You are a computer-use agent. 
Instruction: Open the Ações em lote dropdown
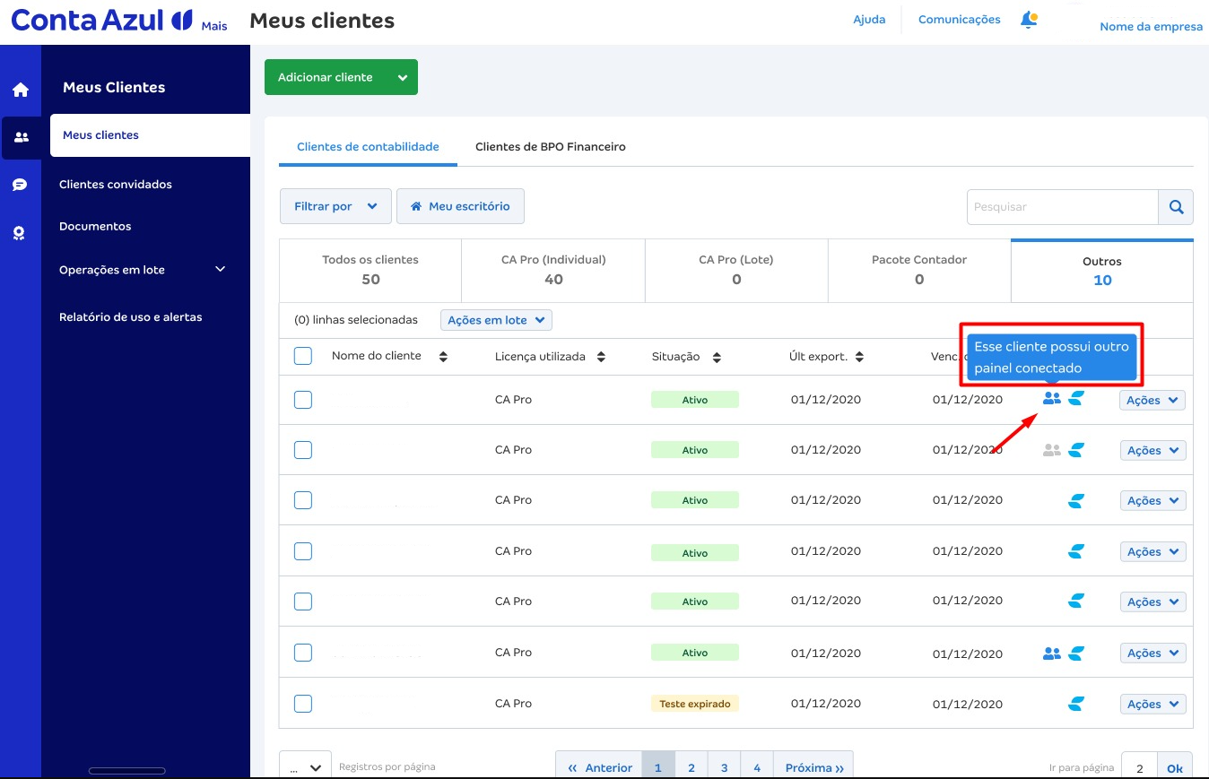point(496,320)
